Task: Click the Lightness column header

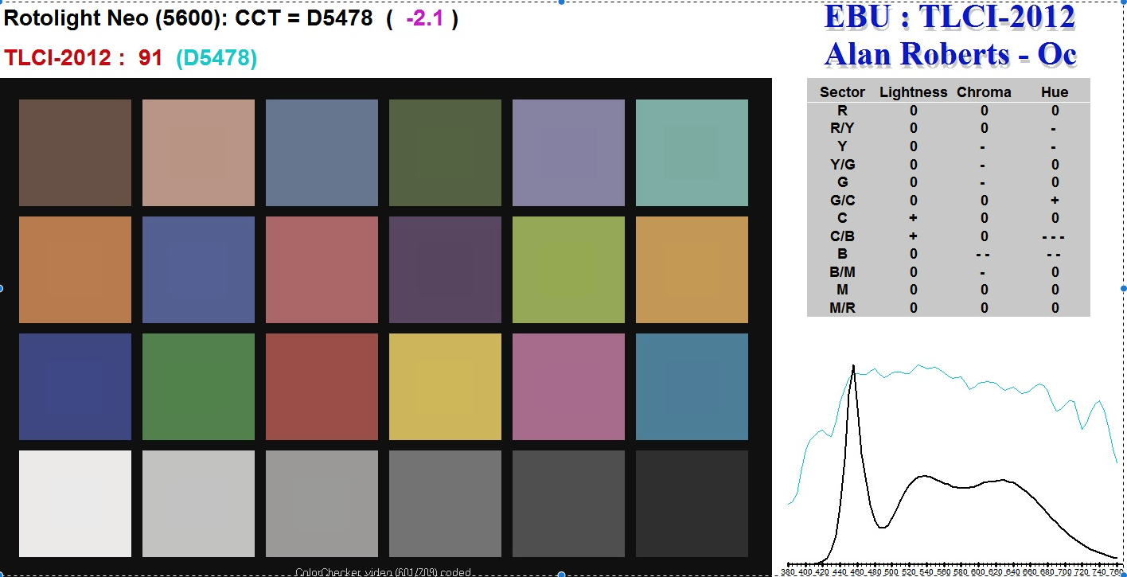Action: coord(913,92)
